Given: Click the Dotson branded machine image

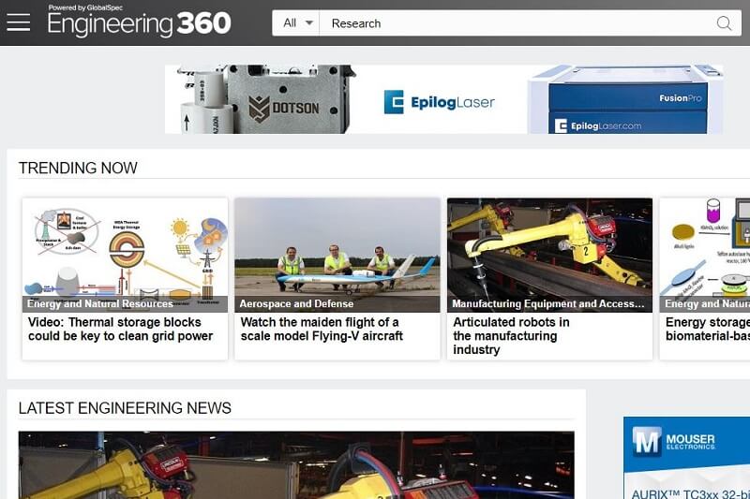Looking at the screenshot, I should tap(267, 99).
